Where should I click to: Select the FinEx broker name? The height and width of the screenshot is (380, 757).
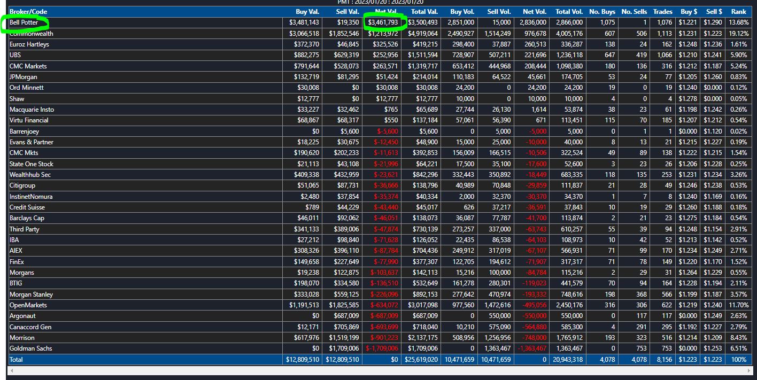tap(17, 262)
